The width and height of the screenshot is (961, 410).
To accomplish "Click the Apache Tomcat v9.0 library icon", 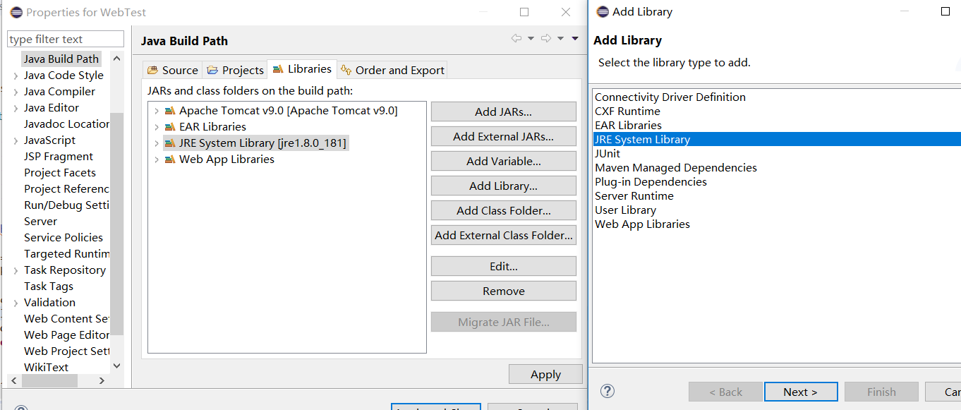I will pos(169,111).
